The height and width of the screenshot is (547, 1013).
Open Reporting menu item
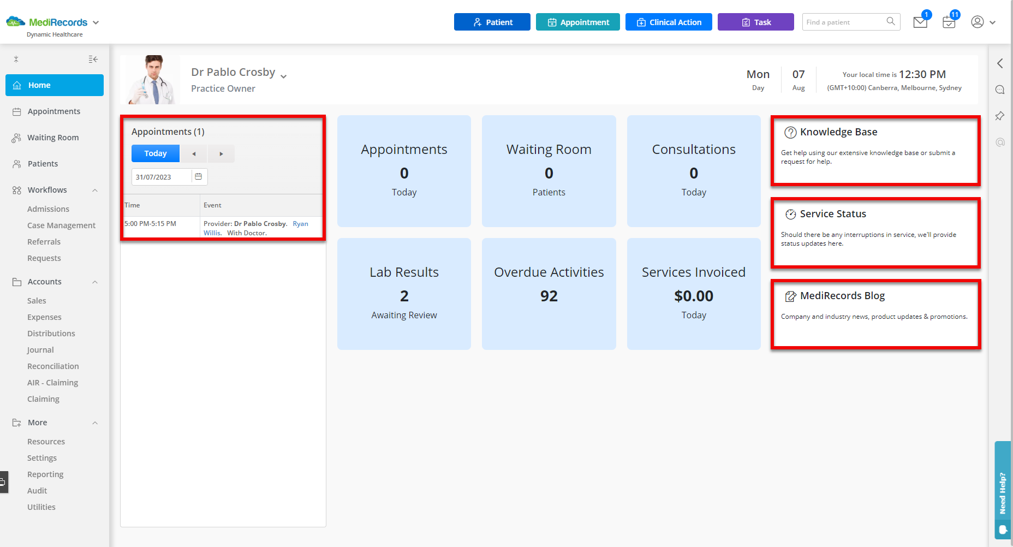point(45,474)
